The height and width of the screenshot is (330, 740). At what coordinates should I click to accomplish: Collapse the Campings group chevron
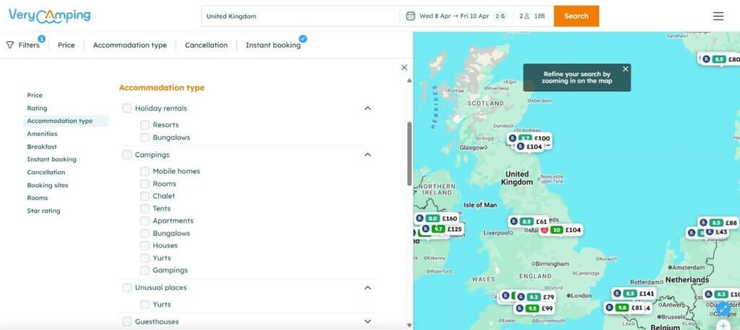(368, 155)
